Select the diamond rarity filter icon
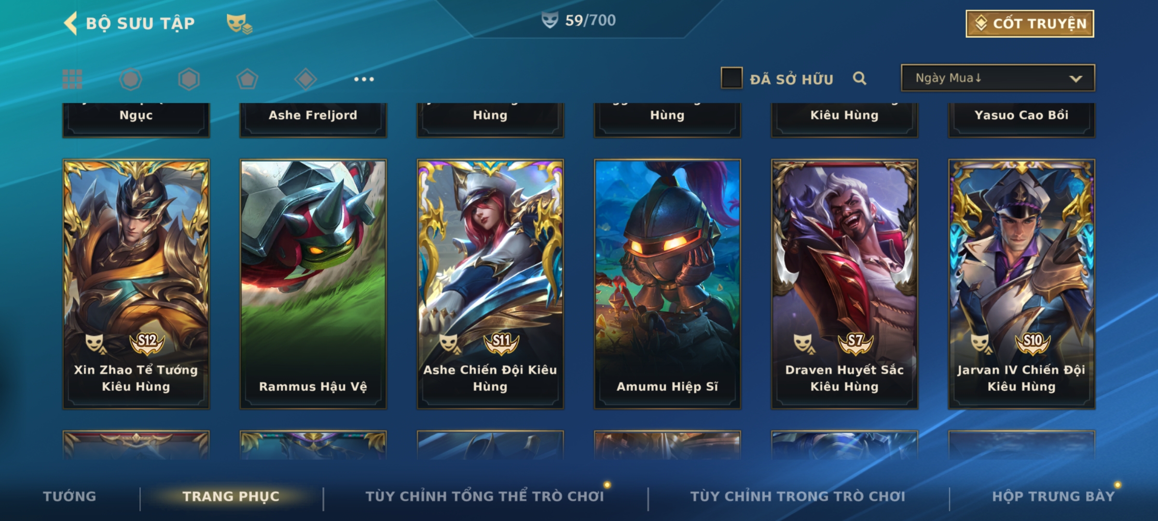 [305, 79]
